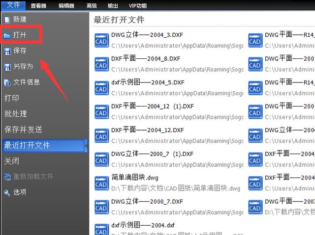Open the 文件 tab
Screen dimensions: 315x235
(x=13, y=5)
